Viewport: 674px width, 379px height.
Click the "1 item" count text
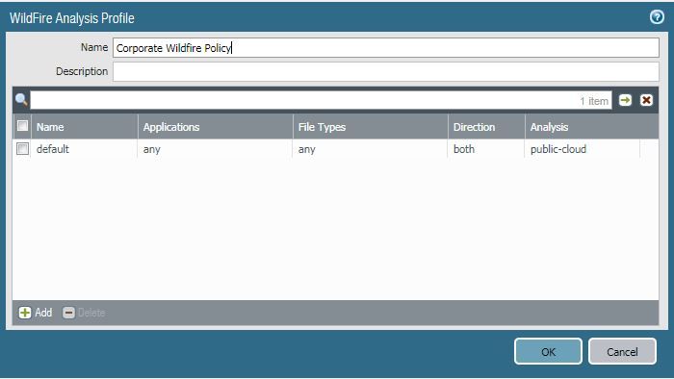click(x=594, y=101)
